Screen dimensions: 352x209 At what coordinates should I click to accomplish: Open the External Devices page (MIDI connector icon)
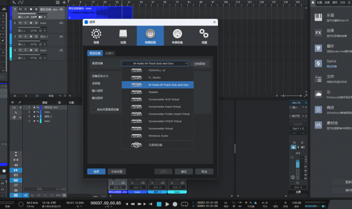click(177, 36)
